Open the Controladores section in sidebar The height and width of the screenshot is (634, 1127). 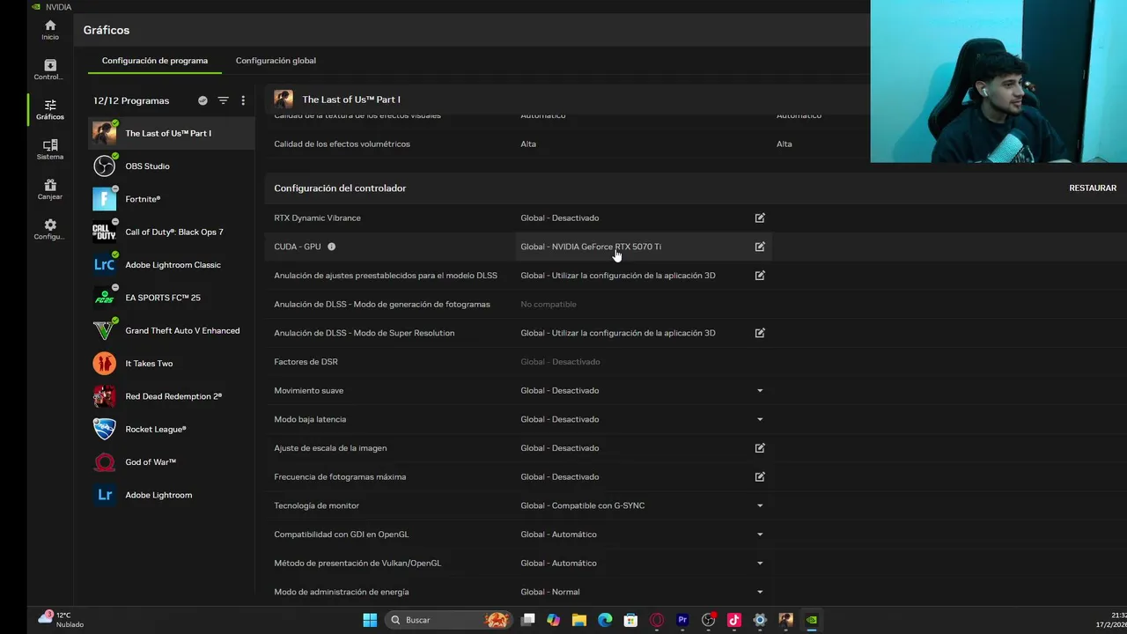50,70
